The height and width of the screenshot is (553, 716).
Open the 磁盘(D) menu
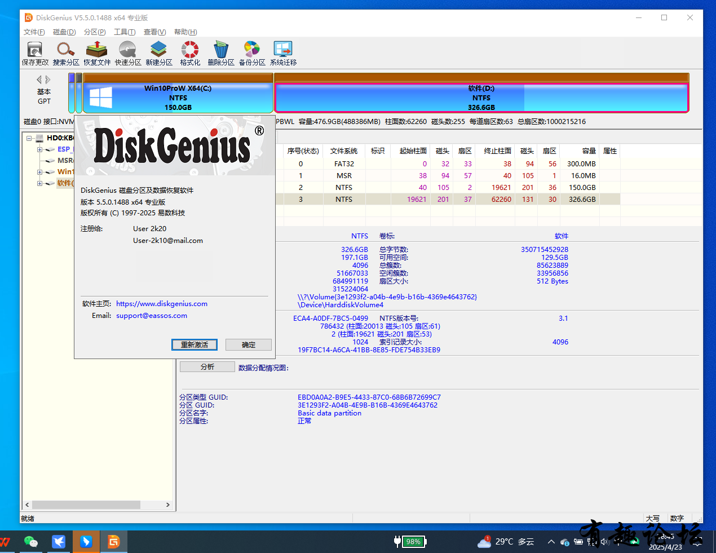tap(64, 32)
